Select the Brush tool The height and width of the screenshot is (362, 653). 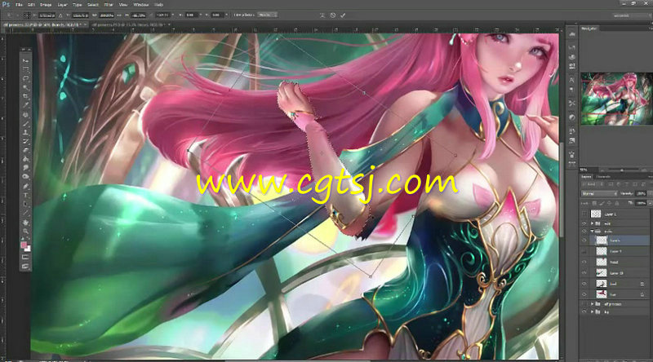[x=26, y=124]
